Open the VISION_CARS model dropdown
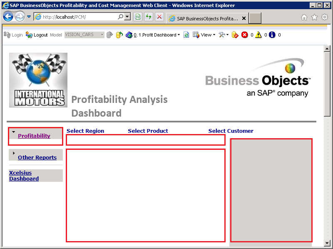Screen dimensions: 333x249 pyautogui.click(x=84, y=35)
